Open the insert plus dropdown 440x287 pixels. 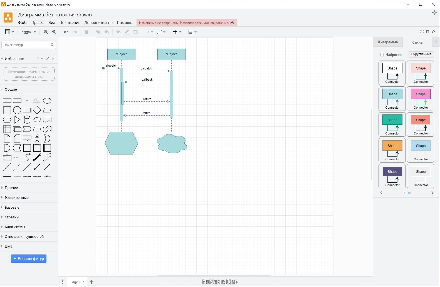177,32
